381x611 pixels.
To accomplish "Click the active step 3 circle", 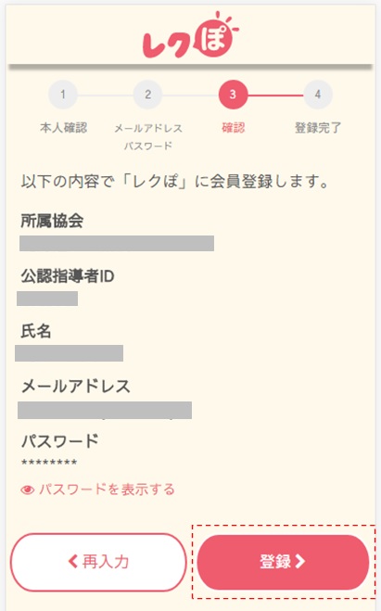I will click(233, 95).
